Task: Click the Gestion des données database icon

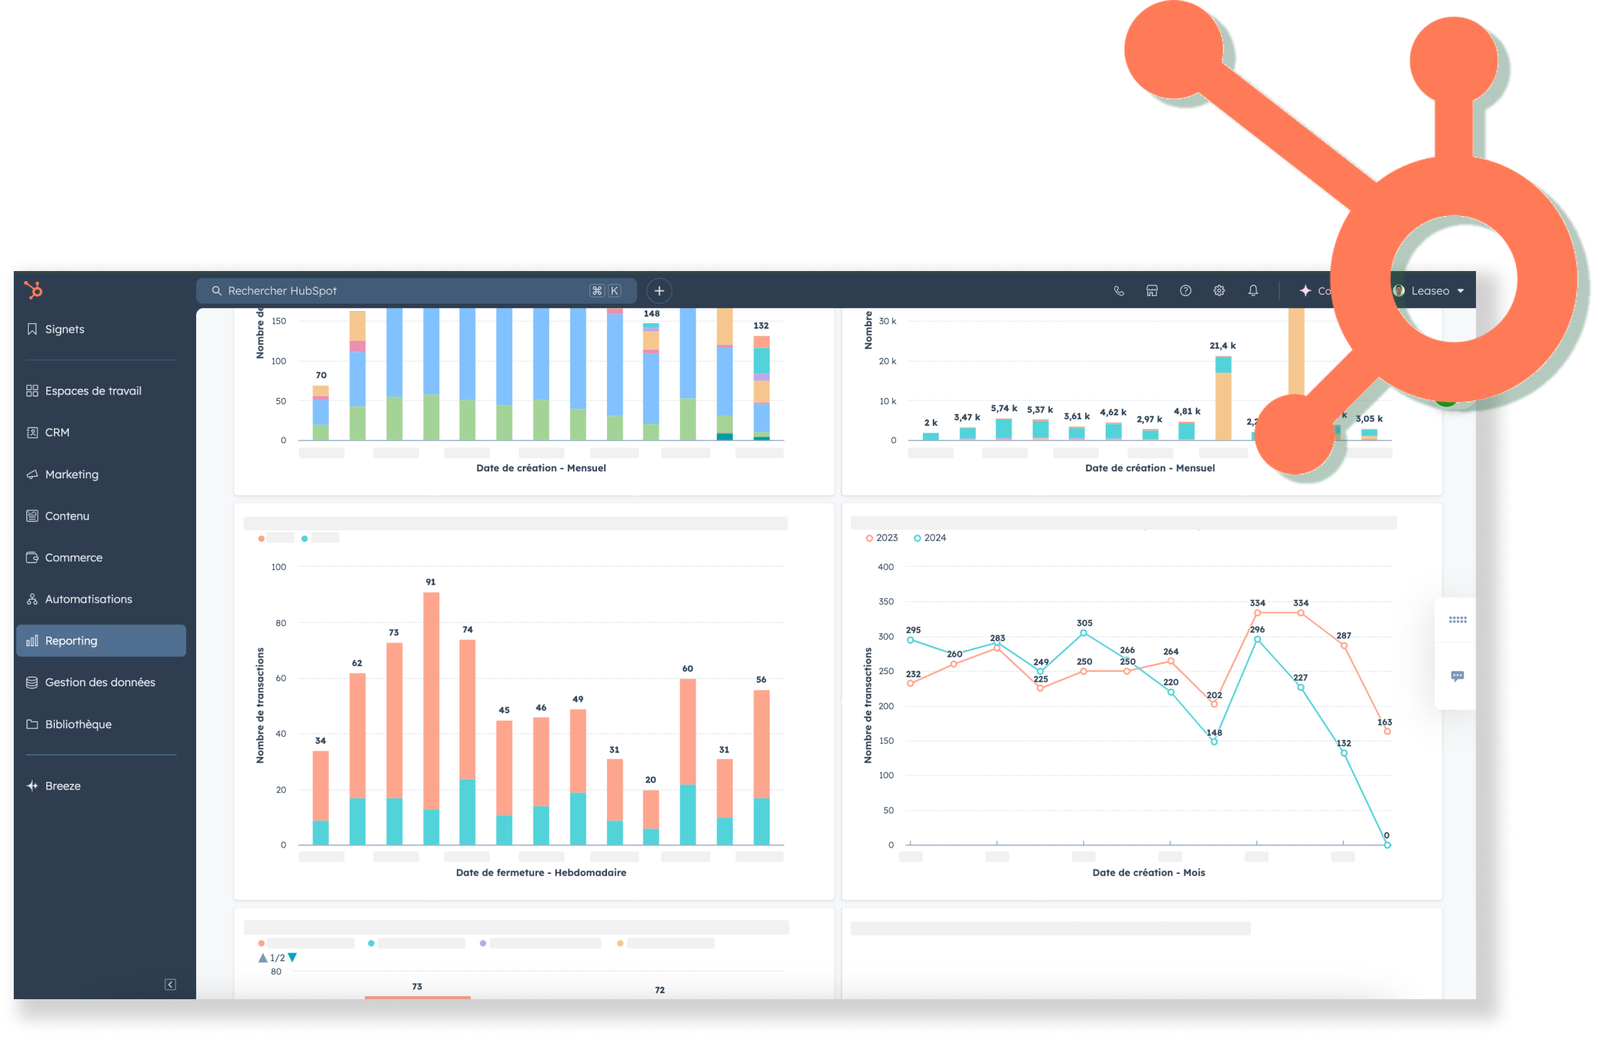Action: (x=31, y=682)
